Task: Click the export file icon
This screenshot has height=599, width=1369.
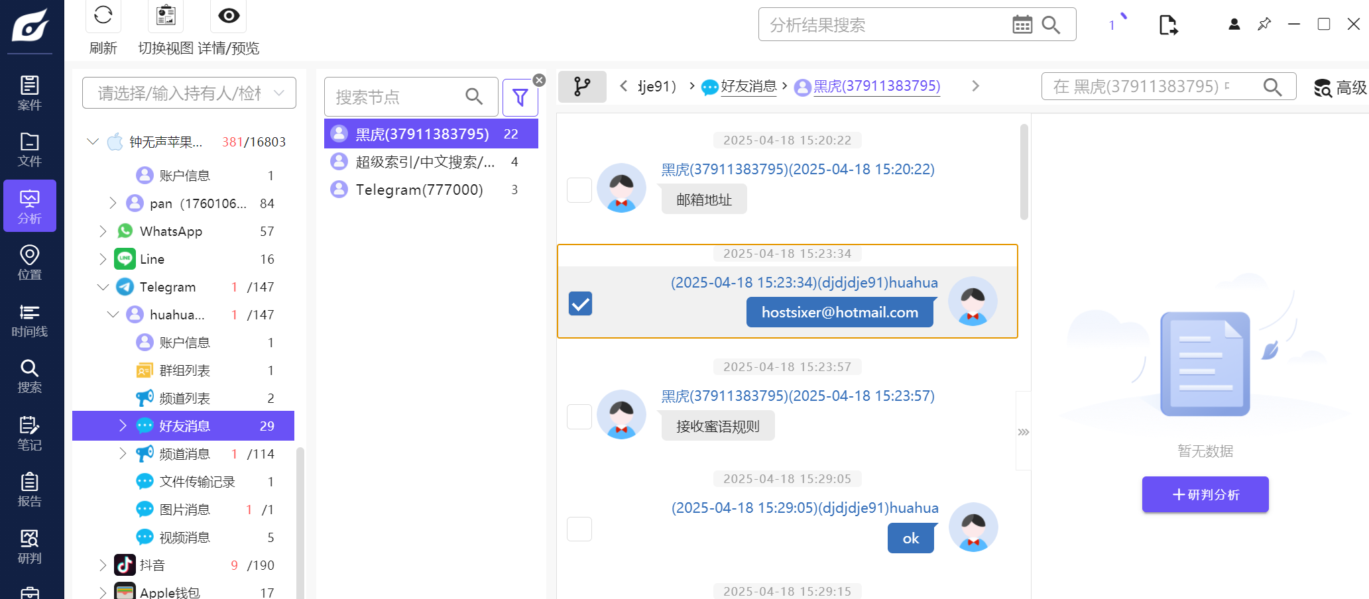Action: click(1167, 25)
